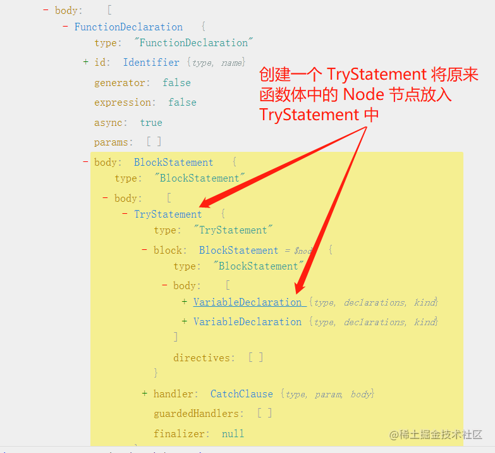
Task: Click the 'false' value of generator
Action: click(177, 83)
